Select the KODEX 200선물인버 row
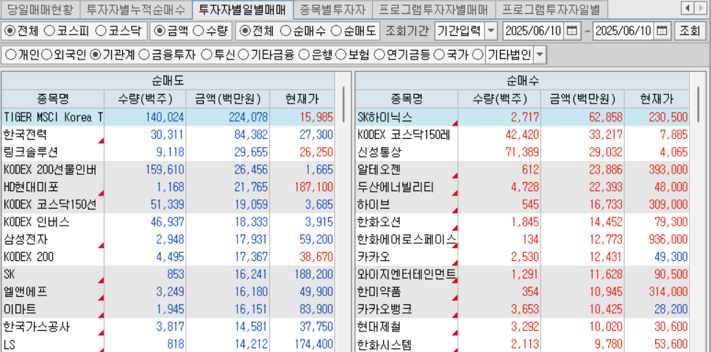The width and height of the screenshot is (711, 352). click(168, 170)
